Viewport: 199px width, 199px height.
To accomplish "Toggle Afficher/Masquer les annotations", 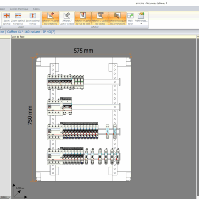I will click(x=118, y=19).
